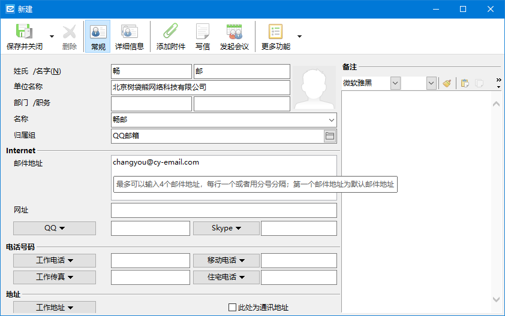505x316 pixels.
Task: Click the surname field containing 畅
Action: click(151, 71)
